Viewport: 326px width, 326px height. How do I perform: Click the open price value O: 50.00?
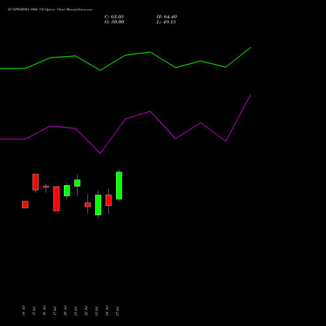coord(114,22)
